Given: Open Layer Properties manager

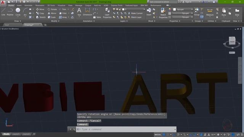Looking at the screenshot, I should pos(107,13).
